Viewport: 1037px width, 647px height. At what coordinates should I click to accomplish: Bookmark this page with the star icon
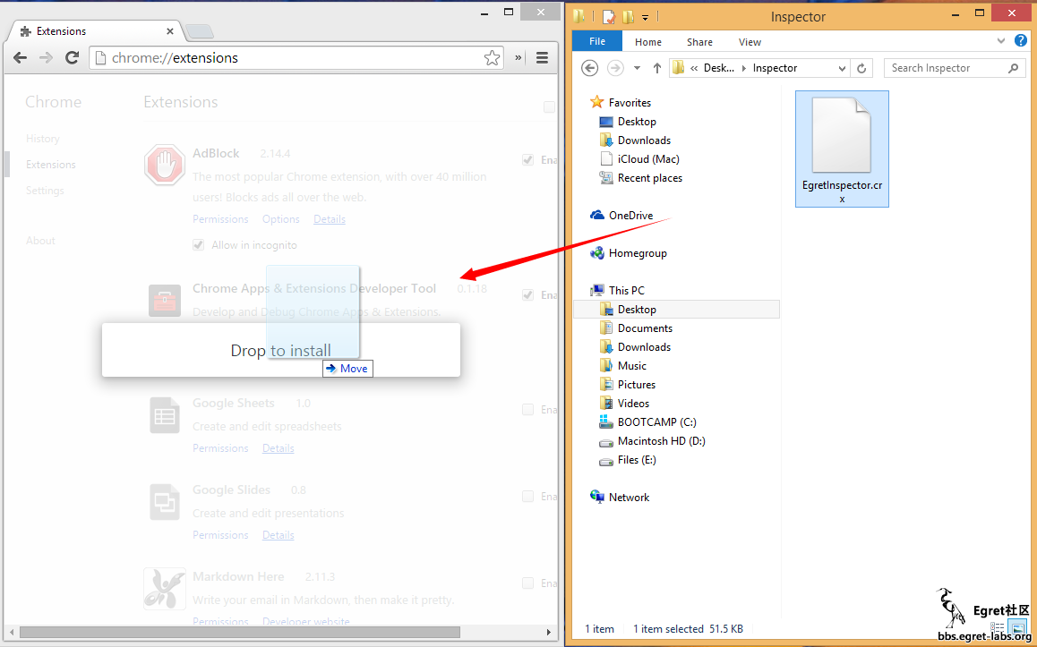click(x=492, y=58)
